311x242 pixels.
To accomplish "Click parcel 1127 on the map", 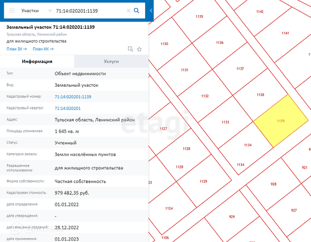I will pos(163,129).
